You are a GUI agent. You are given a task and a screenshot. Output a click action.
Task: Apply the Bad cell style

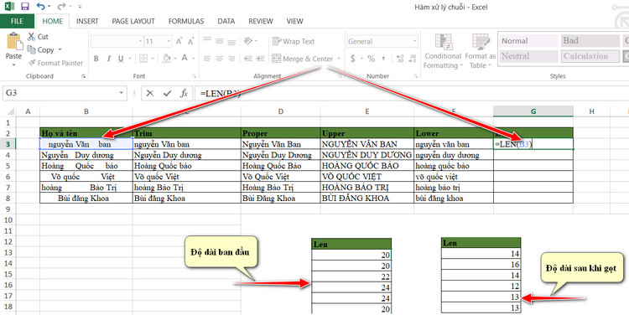tap(590, 41)
